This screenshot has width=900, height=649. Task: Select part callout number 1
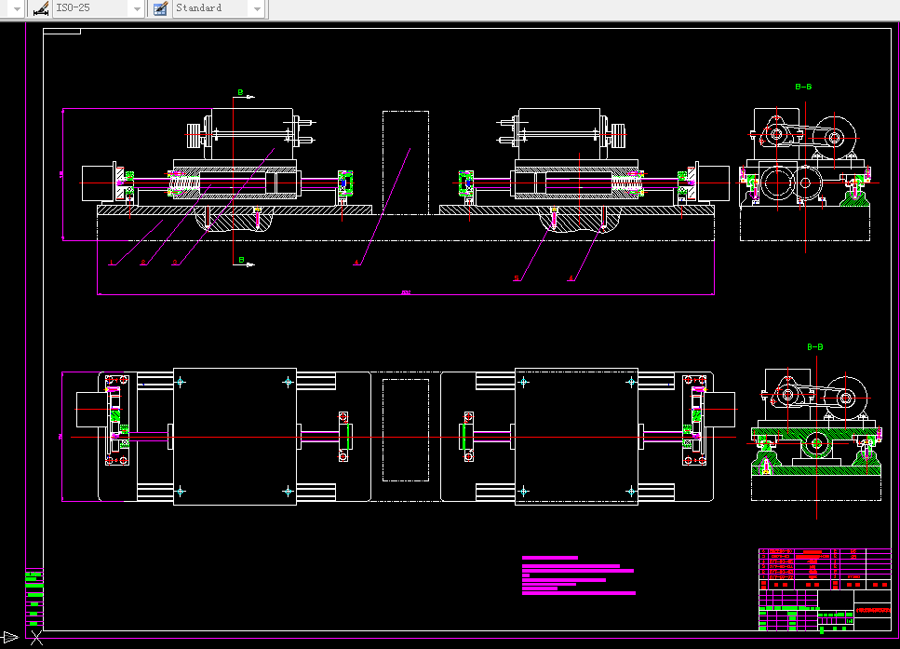click(112, 264)
